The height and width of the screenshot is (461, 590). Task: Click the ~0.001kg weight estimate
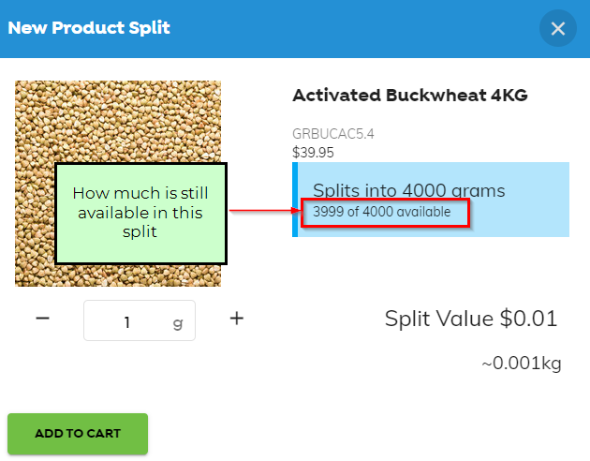pos(521,364)
